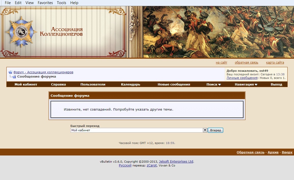The width and height of the screenshot is (294, 180).
Task: Open the 'карта сайта' link
Action: point(275,63)
